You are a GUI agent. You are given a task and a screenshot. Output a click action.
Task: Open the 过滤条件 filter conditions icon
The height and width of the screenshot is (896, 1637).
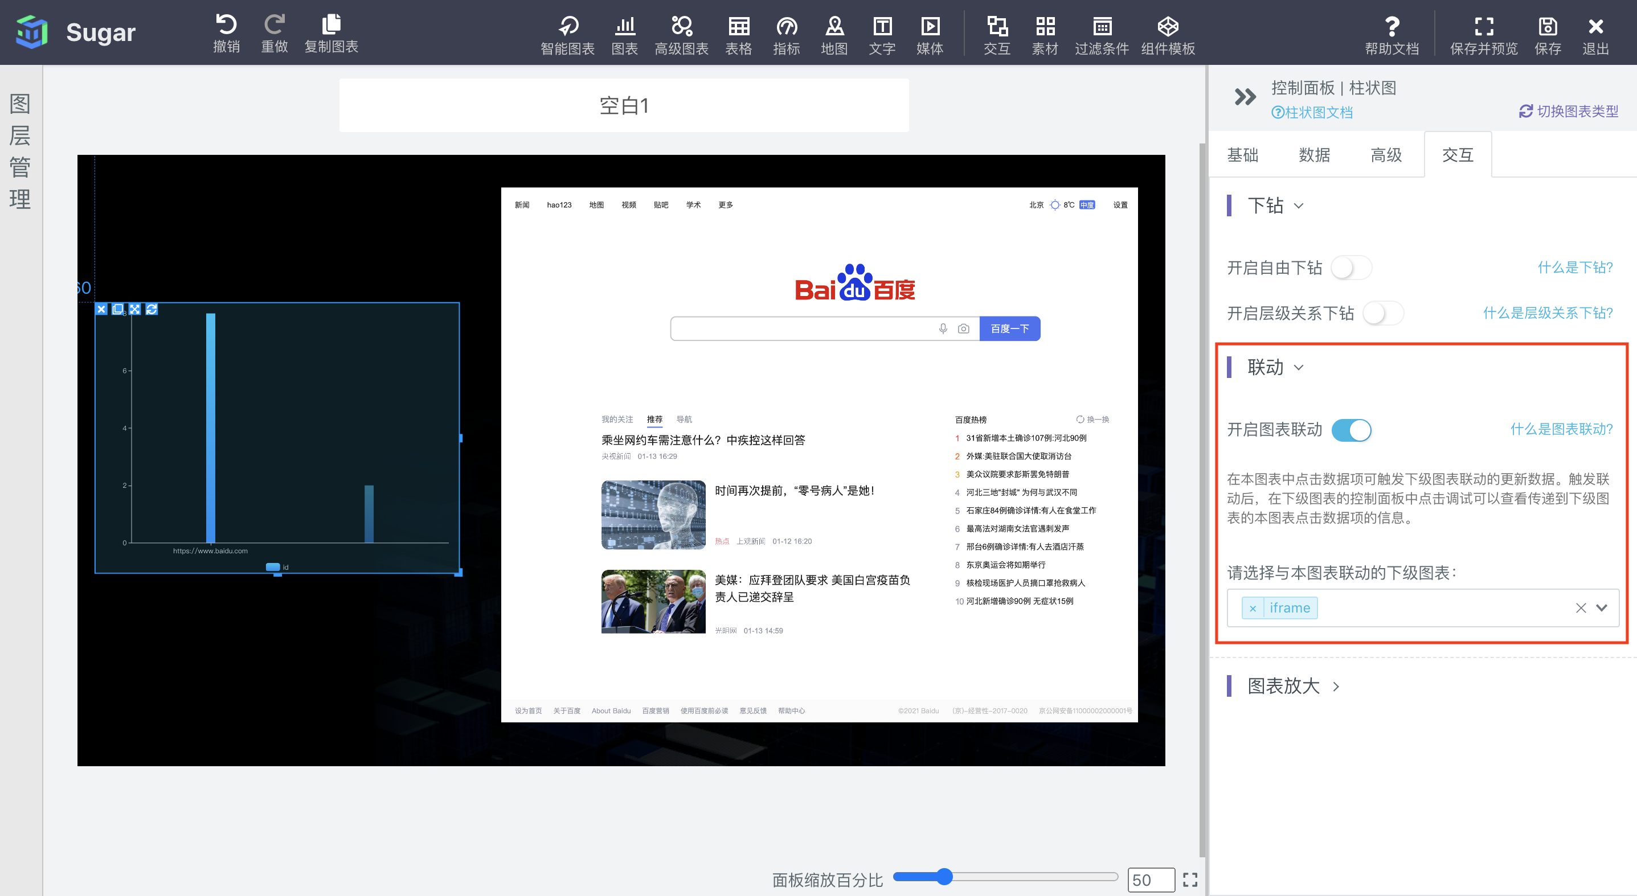coord(1102,26)
